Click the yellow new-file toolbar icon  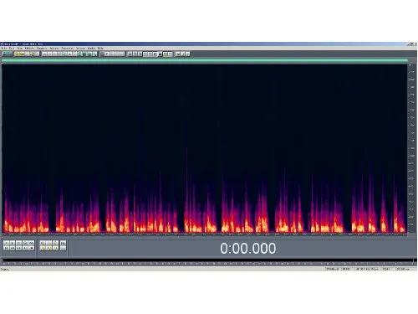(17, 54)
